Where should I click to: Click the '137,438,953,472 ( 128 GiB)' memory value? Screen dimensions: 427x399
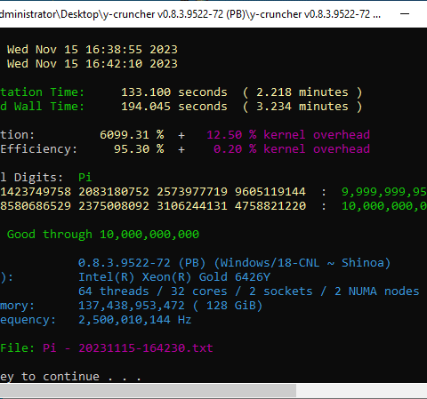pyautogui.click(x=170, y=306)
